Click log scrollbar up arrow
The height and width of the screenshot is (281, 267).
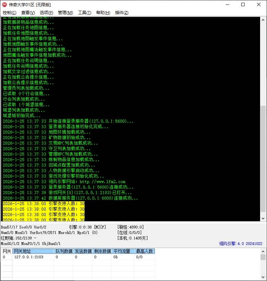click(x=263, y=20)
